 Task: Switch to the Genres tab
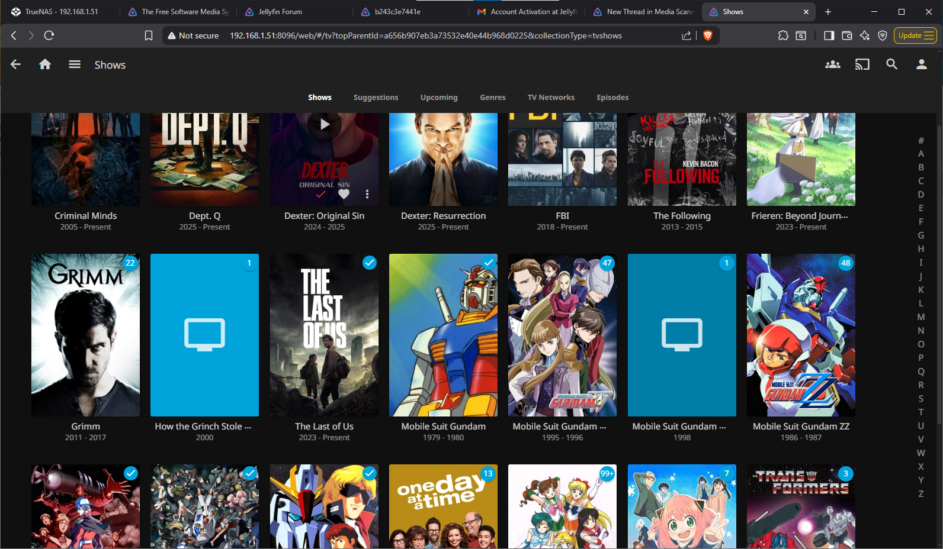click(492, 98)
